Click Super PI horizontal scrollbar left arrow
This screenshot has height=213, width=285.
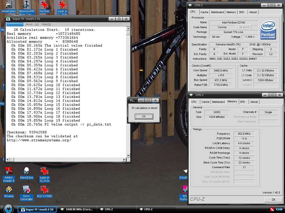tap(8, 159)
